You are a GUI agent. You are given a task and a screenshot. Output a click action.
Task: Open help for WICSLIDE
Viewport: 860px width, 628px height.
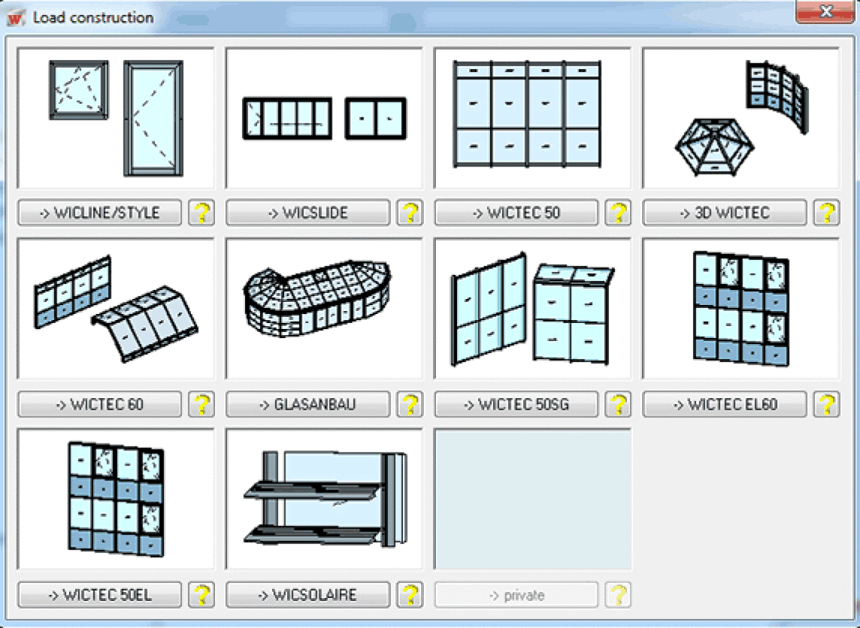(410, 213)
